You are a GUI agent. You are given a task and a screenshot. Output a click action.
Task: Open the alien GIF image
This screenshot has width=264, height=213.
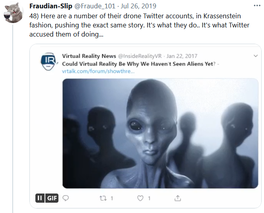point(160,134)
